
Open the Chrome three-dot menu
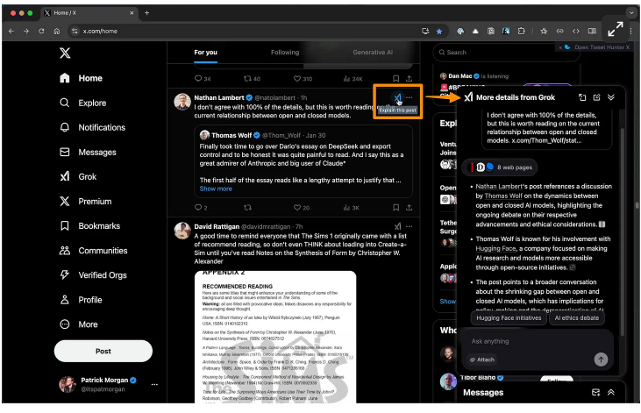(631, 31)
